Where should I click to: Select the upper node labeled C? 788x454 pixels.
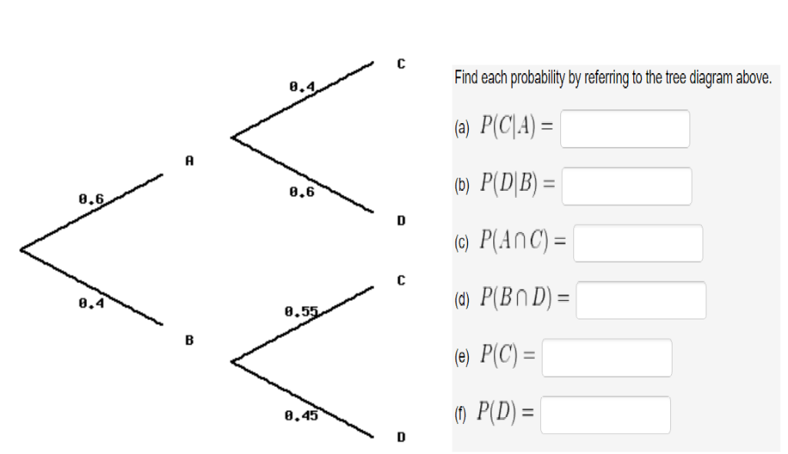pos(400,62)
